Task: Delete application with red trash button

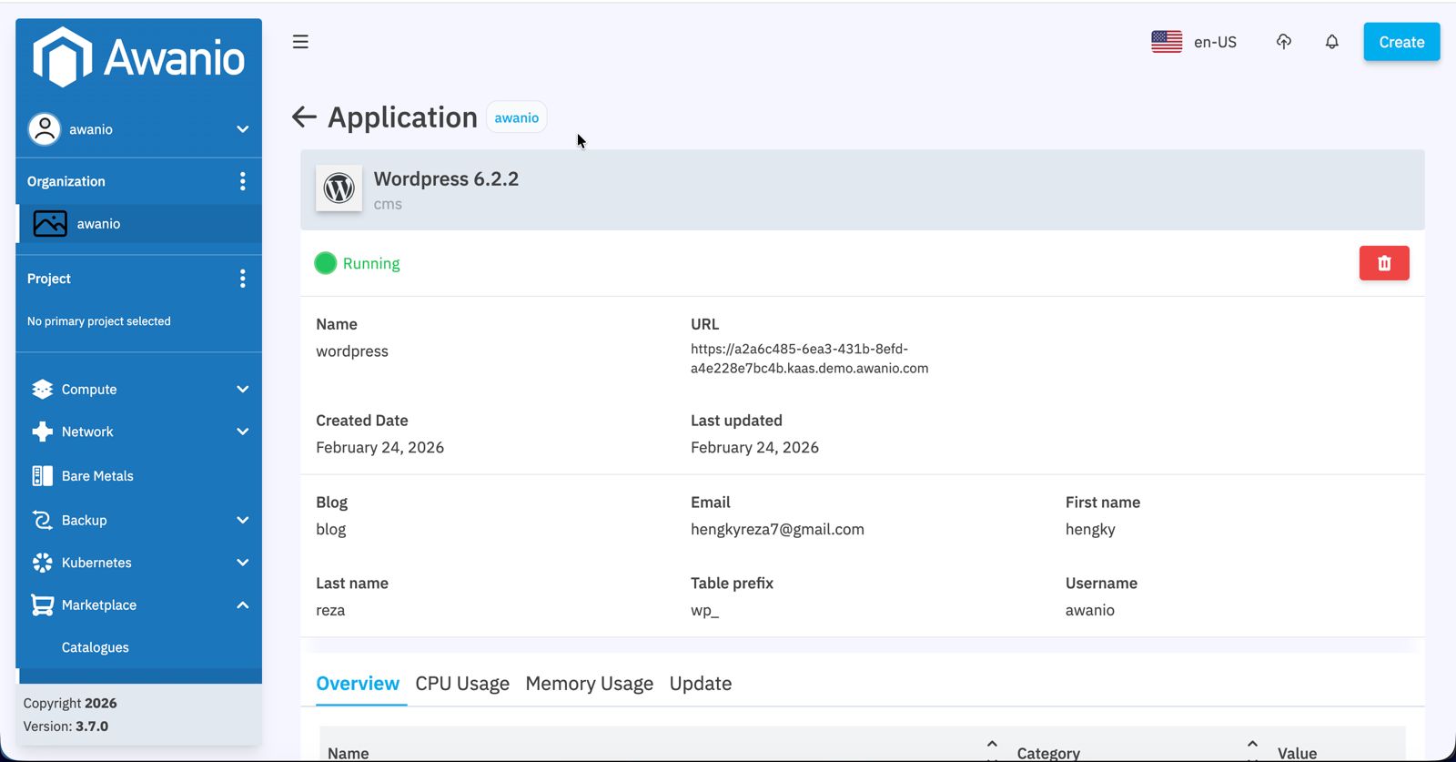Action: pos(1383,263)
